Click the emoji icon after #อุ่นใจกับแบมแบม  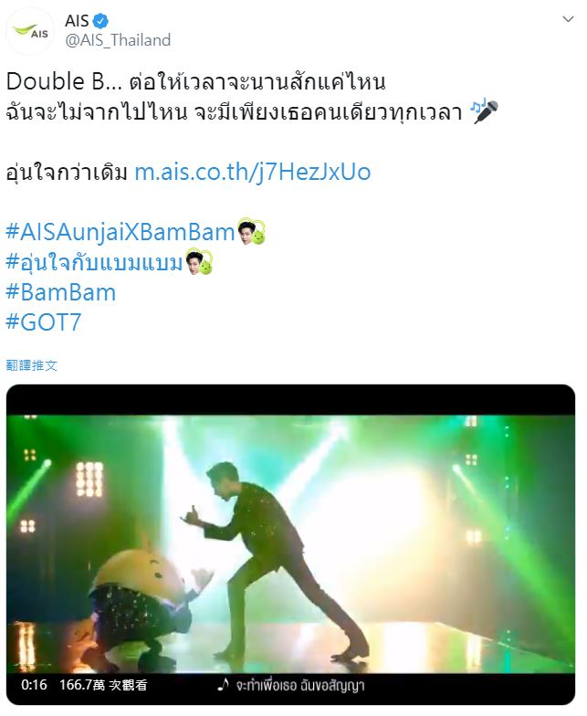(199, 261)
